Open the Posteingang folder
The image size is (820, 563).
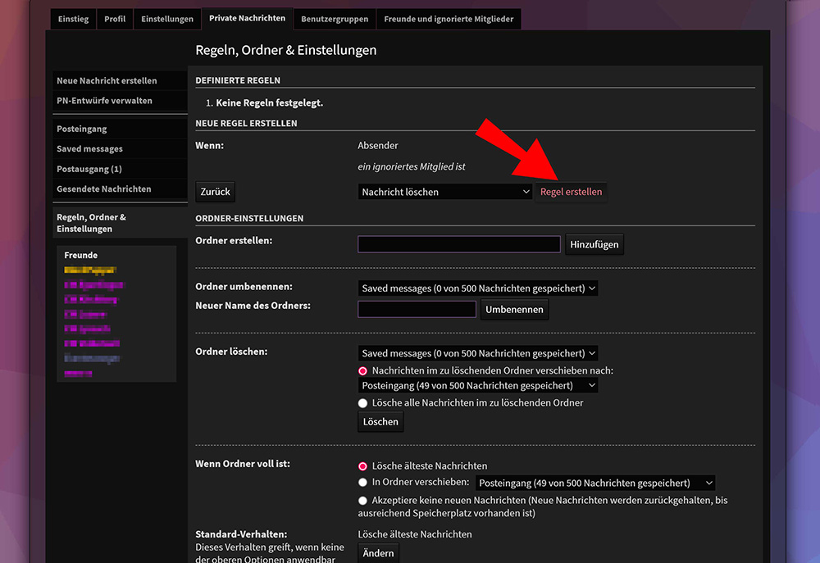82,129
